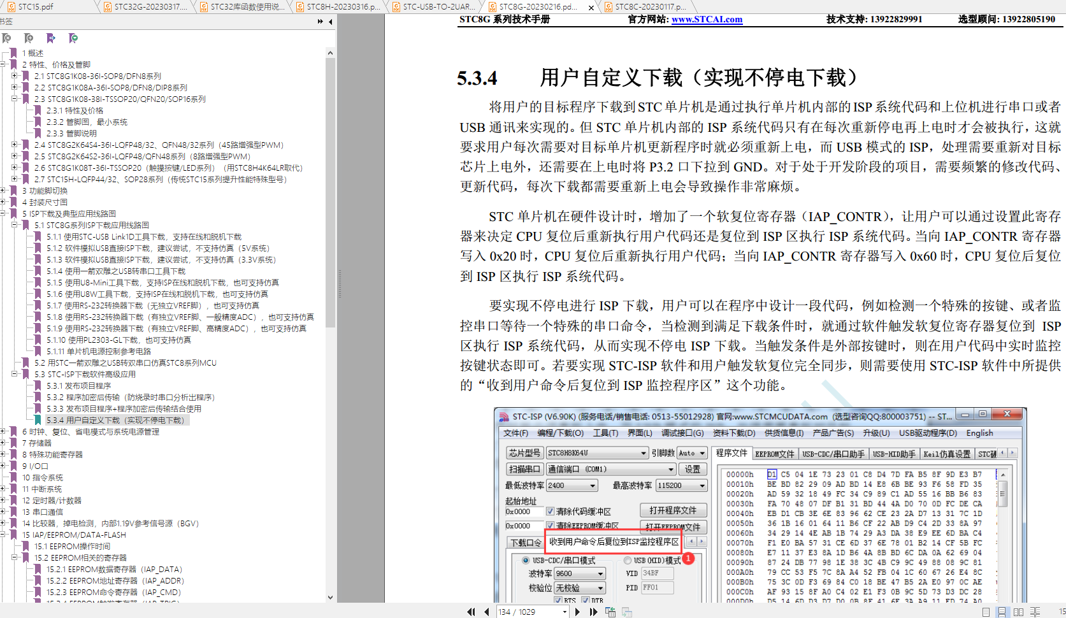
Task: Click bookmark icon beside 15.1 EEPROM操作时间
Action: [25, 546]
